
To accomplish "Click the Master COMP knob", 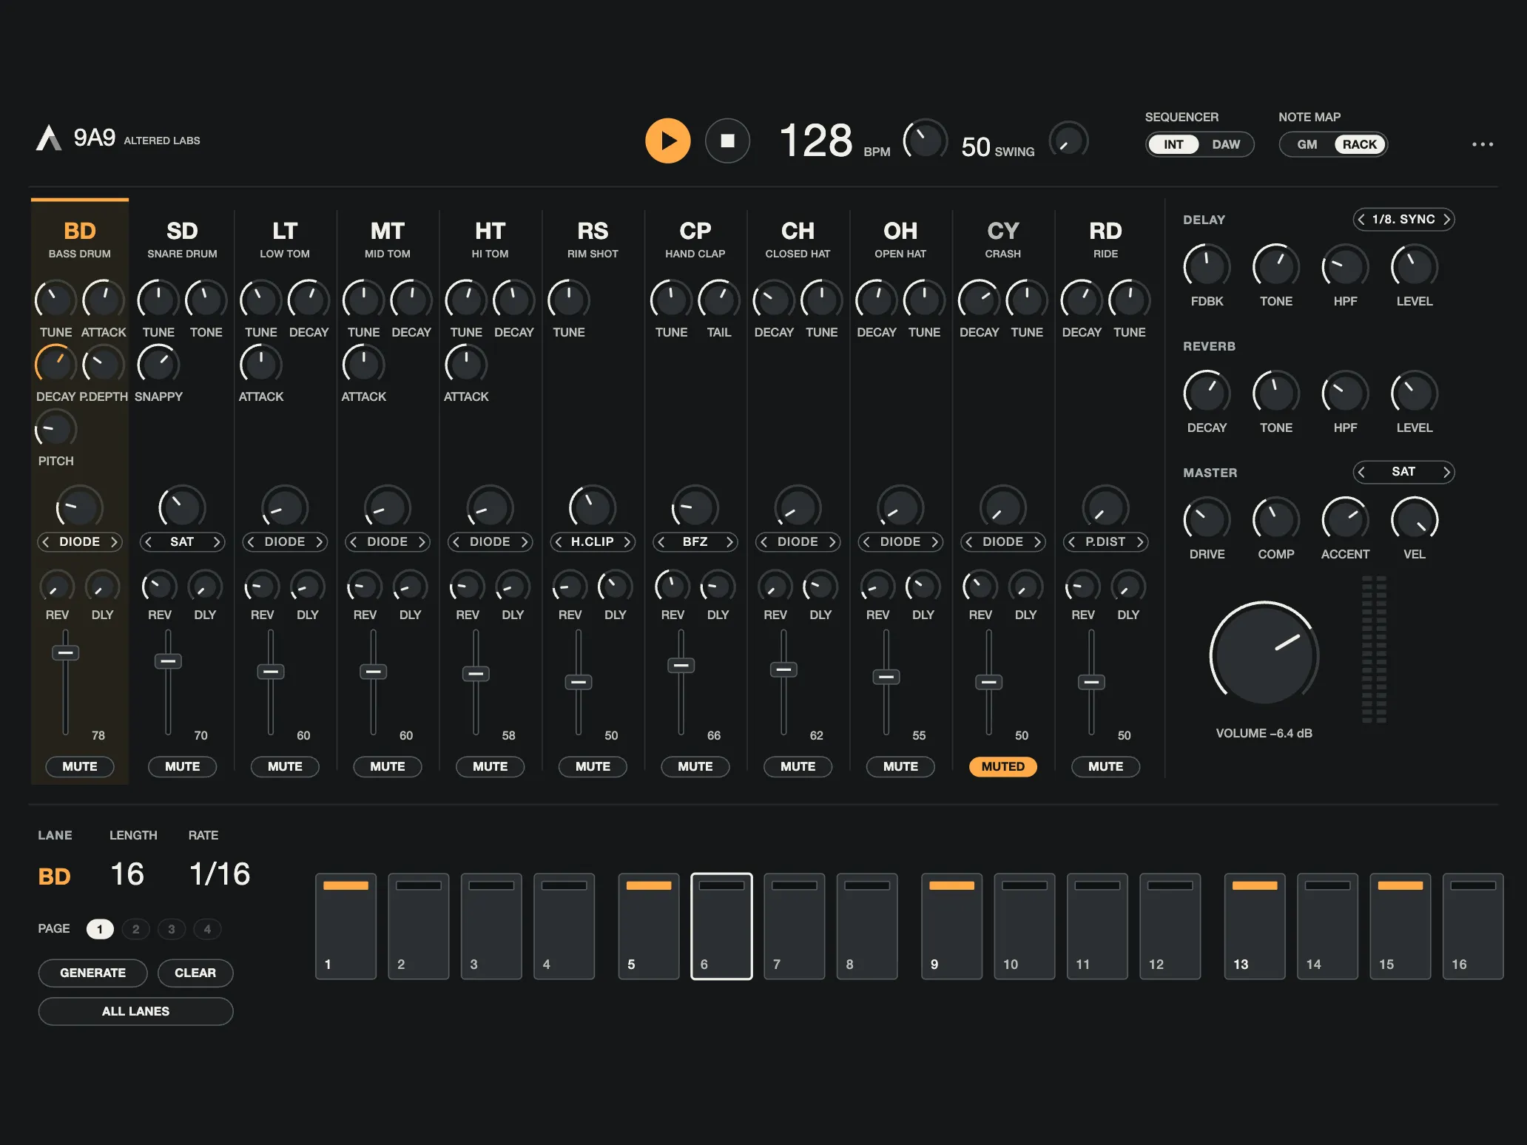I will pyautogui.click(x=1275, y=519).
